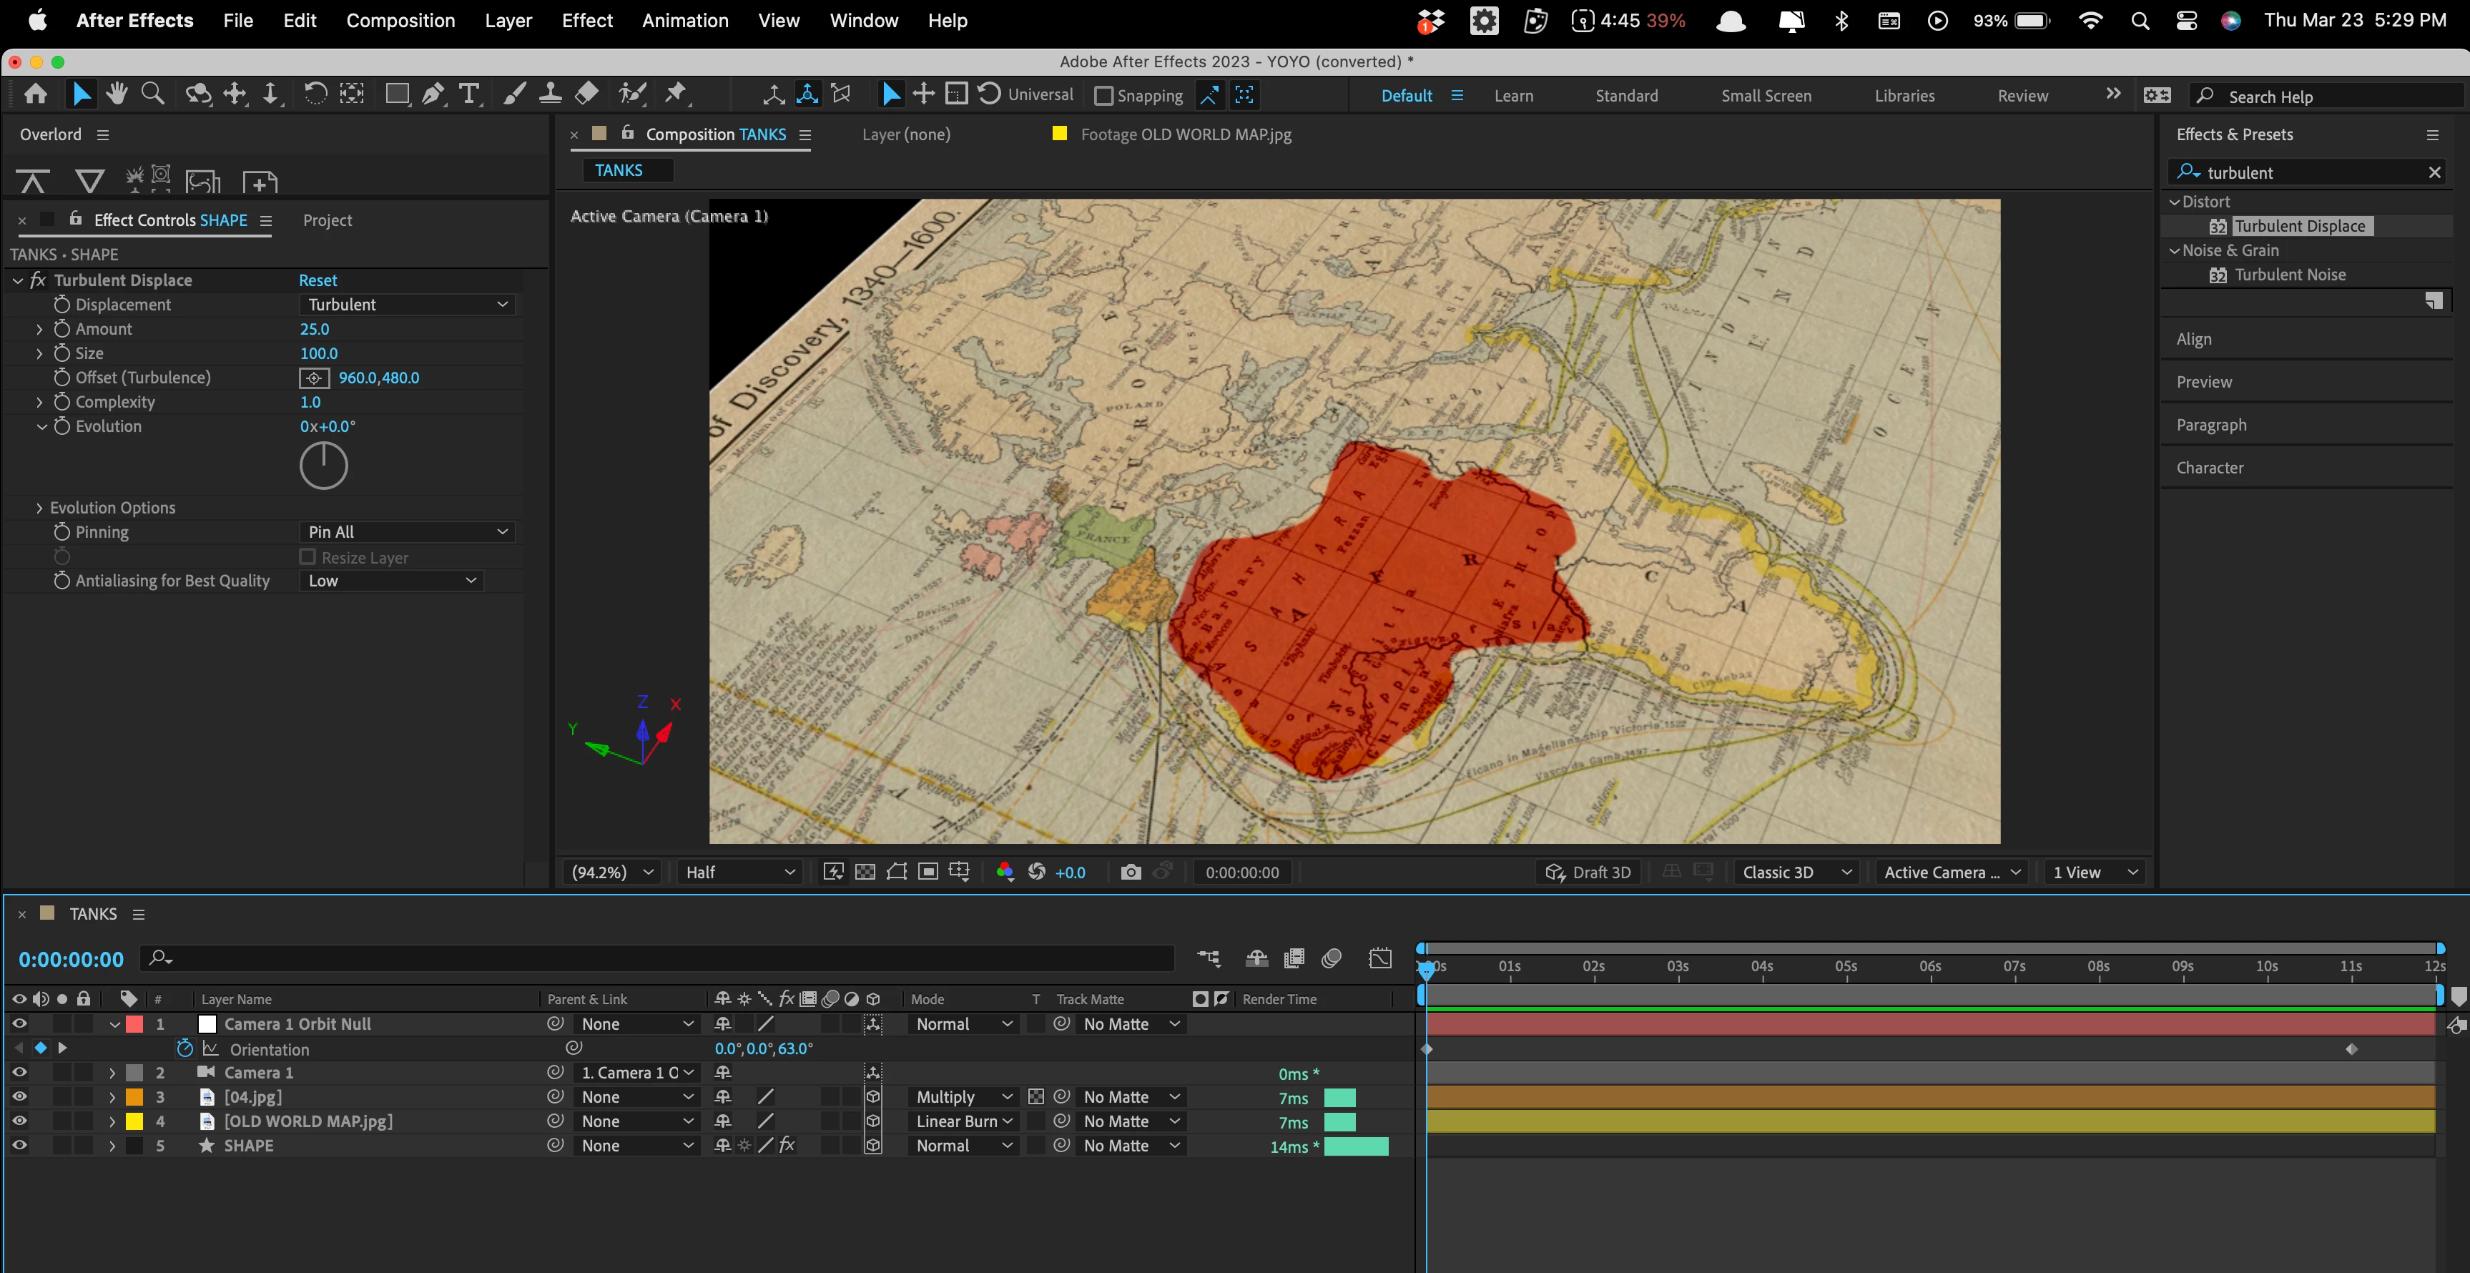This screenshot has width=2470, height=1273.
Task: Enable the Snapping checkbox
Action: pos(1103,96)
